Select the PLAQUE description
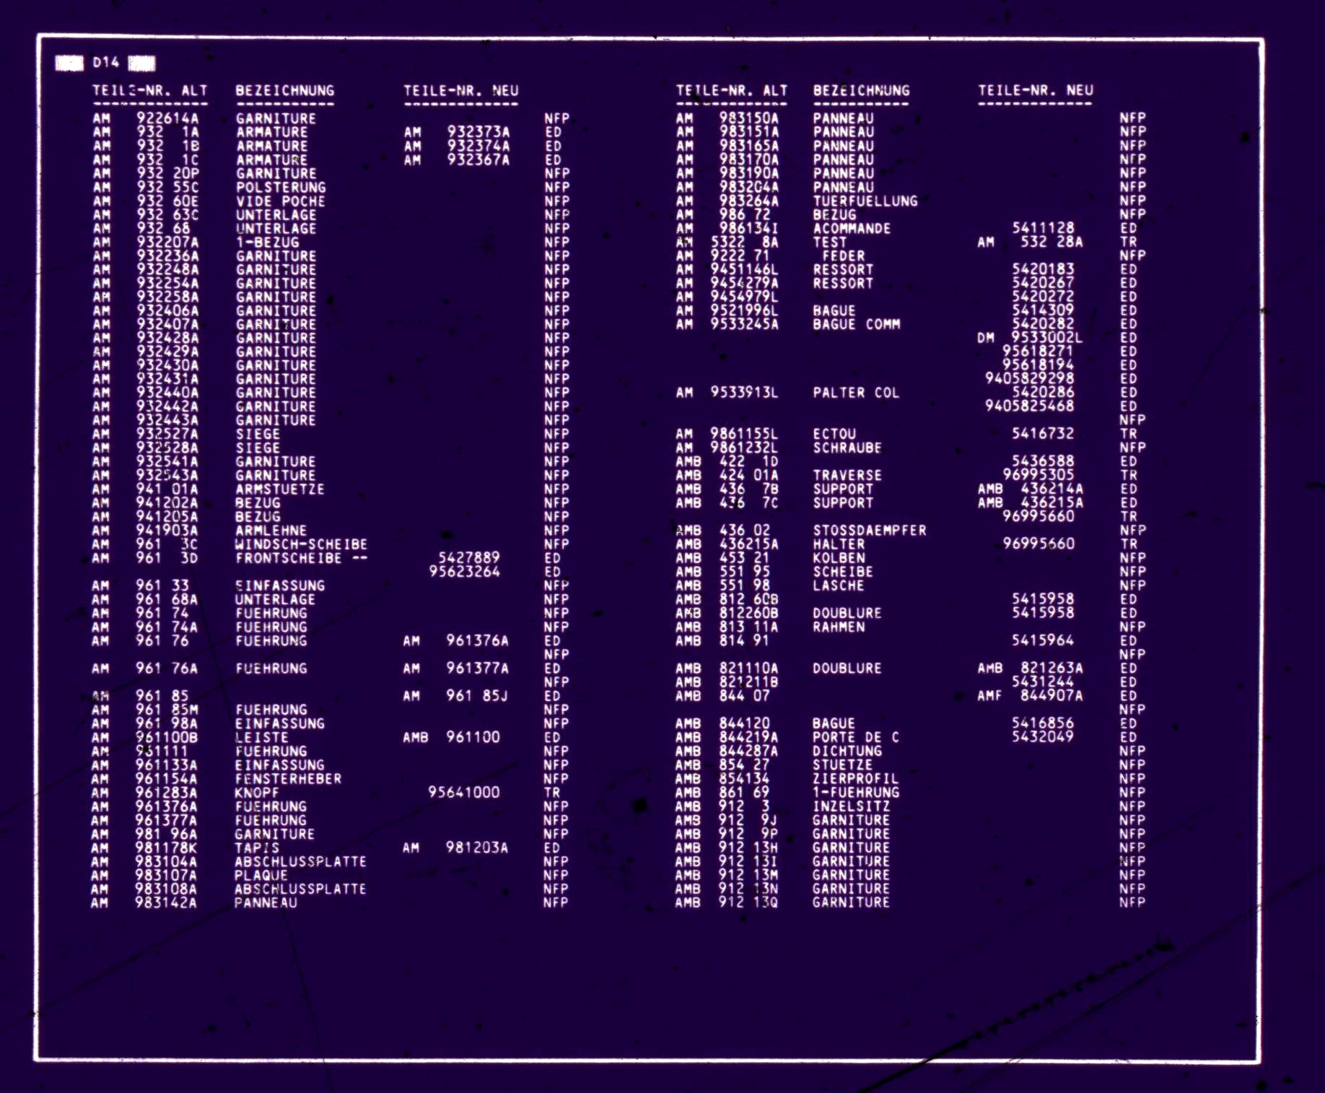1325x1093 pixels. point(261,875)
